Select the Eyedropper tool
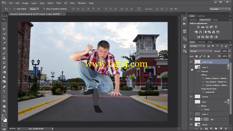 coord(4,43)
